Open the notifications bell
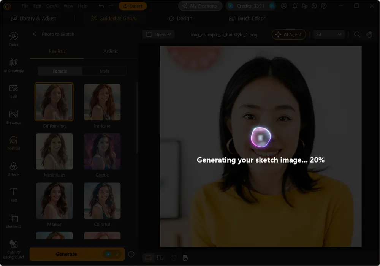 point(295,6)
